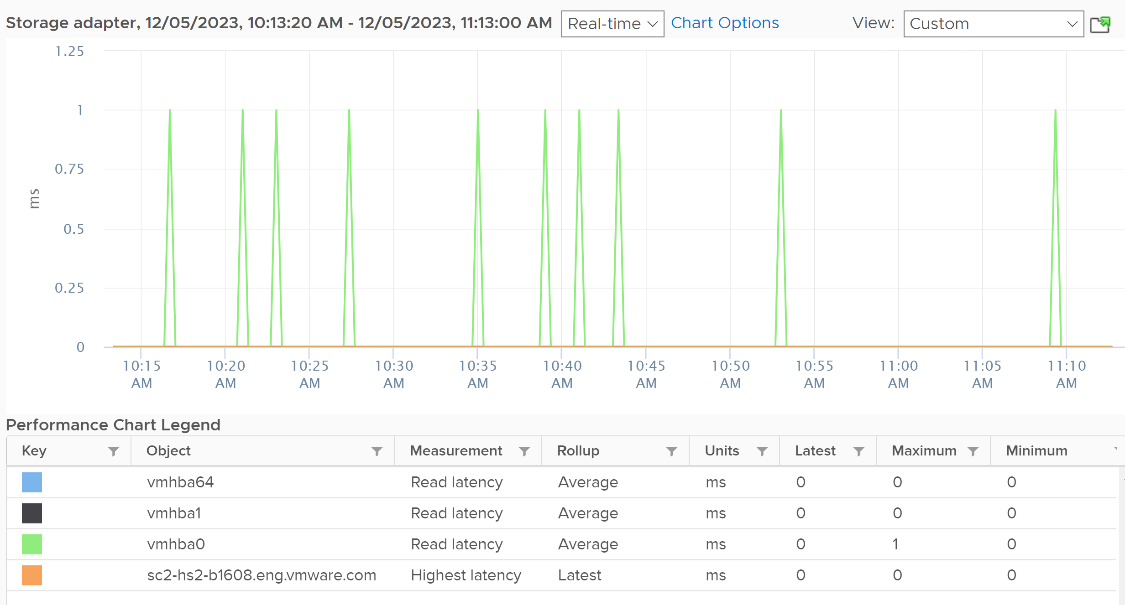1125x605 pixels.
Task: Sort by the Key column header
Action: [x=34, y=450]
